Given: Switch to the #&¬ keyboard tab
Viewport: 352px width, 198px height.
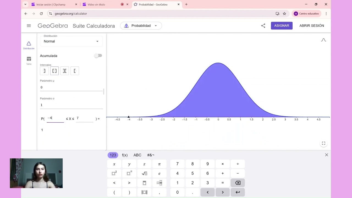Looking at the screenshot, I should [151, 155].
